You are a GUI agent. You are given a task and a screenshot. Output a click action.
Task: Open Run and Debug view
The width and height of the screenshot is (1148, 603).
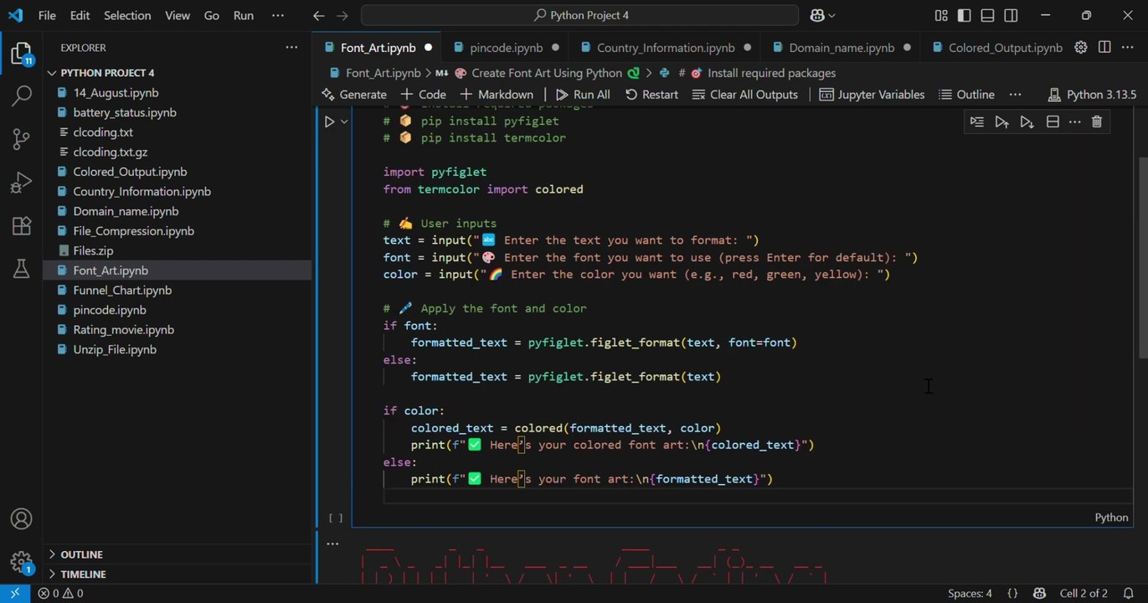point(21,183)
